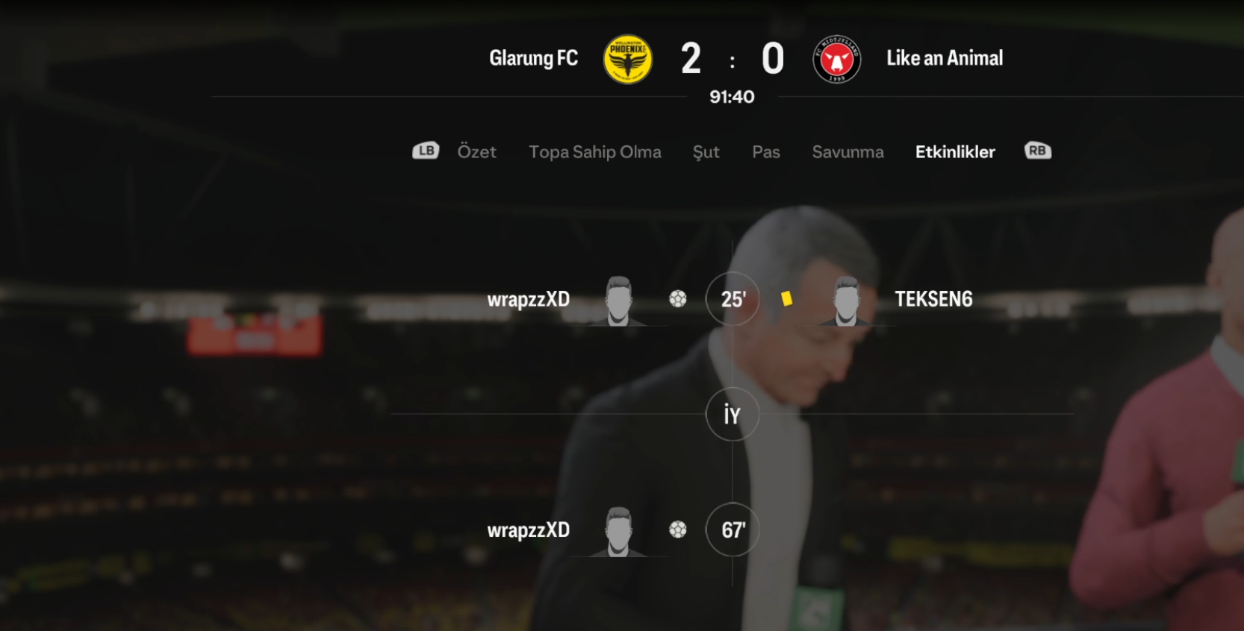Select the Wellington Phoenix club crest

click(628, 59)
